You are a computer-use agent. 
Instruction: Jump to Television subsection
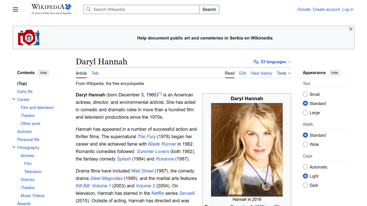tap(33, 172)
